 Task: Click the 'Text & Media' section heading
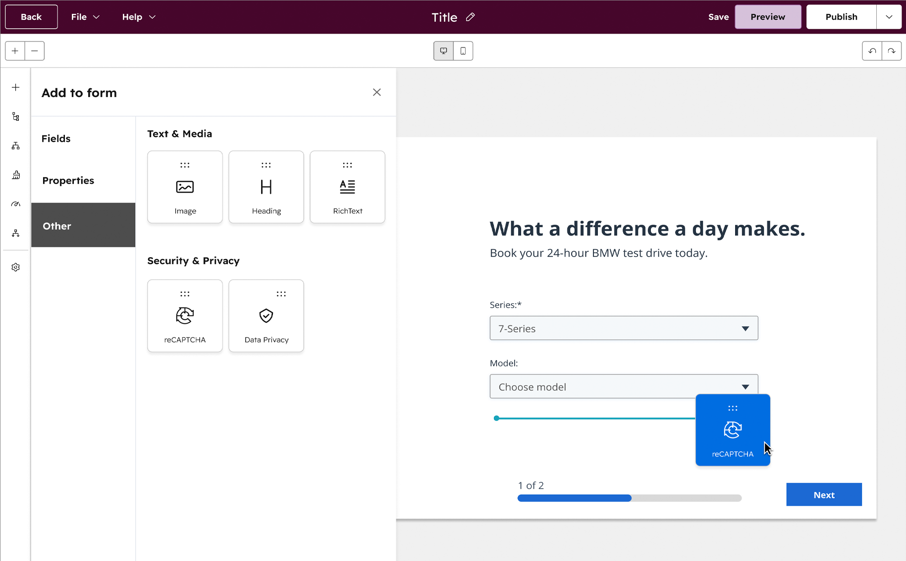point(179,134)
